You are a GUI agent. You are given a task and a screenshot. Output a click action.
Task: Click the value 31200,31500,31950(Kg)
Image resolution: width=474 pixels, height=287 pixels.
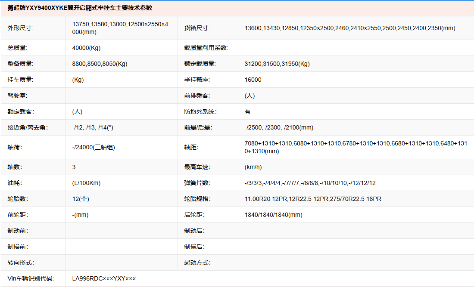pos(277,64)
